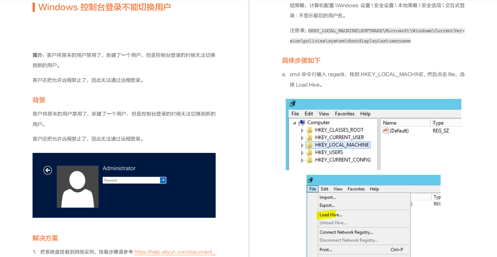This screenshot has width=497, height=257.
Task: Expand HKEY_CLASSES_ROOT node arrow
Action: [x=302, y=130]
